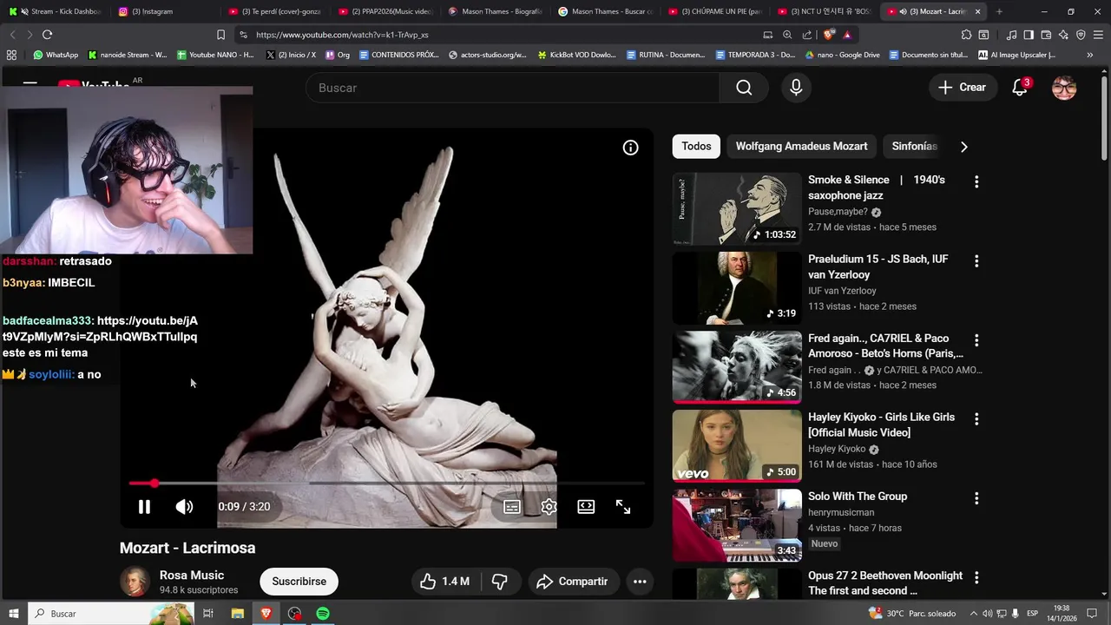Focus the YouTube Buscar search field
This screenshot has width=1111, height=625.
coord(512,88)
